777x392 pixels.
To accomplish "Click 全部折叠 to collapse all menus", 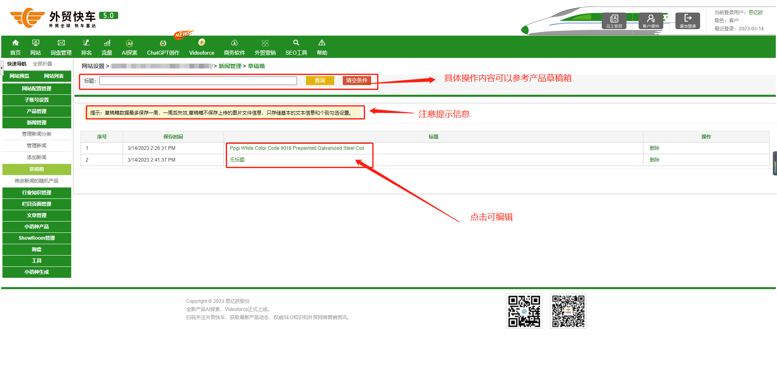I will 42,64.
